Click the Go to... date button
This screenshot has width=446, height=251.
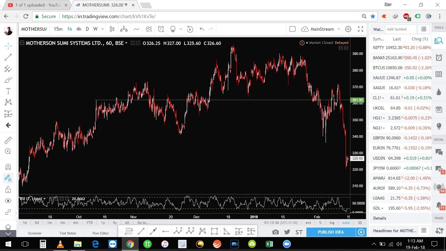pos(143,222)
